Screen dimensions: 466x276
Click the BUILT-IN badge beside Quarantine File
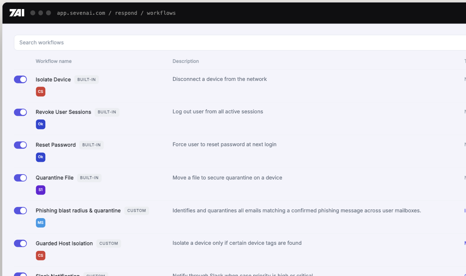89,177
